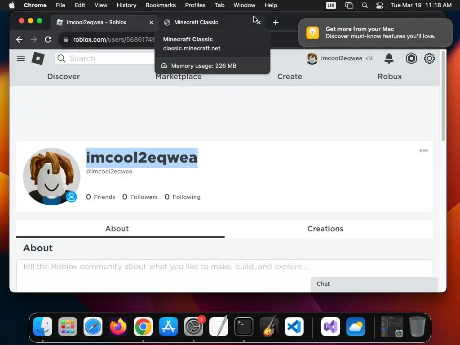
Task: Open the Marketplace page
Action: (178, 76)
